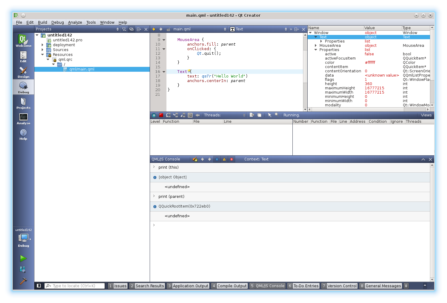Viewport: 447px width, 303px height.
Task: Toggle error messages filter in console
Action: [x=232, y=159]
